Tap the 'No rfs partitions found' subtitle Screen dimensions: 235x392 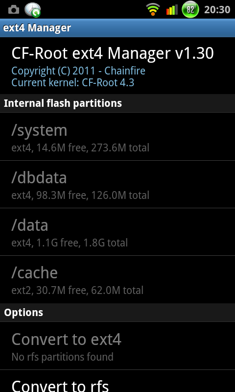point(63,357)
